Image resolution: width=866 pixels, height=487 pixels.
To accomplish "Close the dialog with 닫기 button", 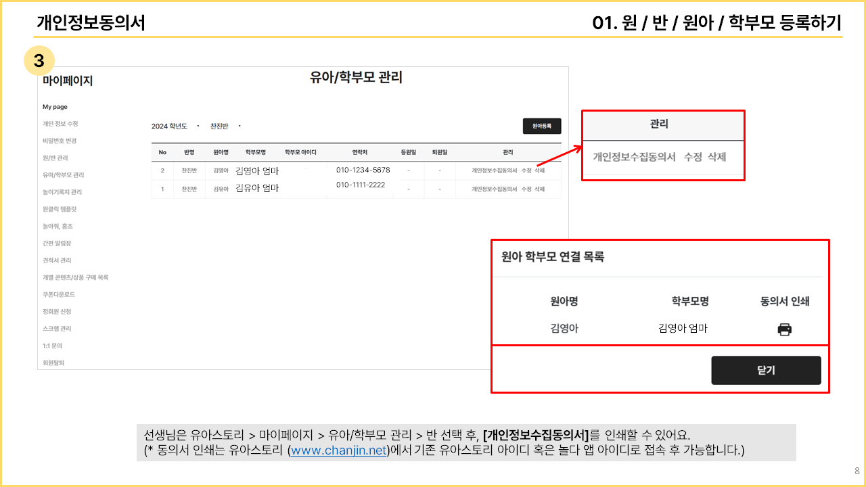I will click(x=766, y=371).
